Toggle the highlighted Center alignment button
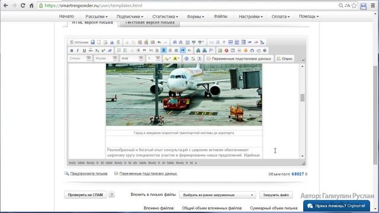 (163, 50)
